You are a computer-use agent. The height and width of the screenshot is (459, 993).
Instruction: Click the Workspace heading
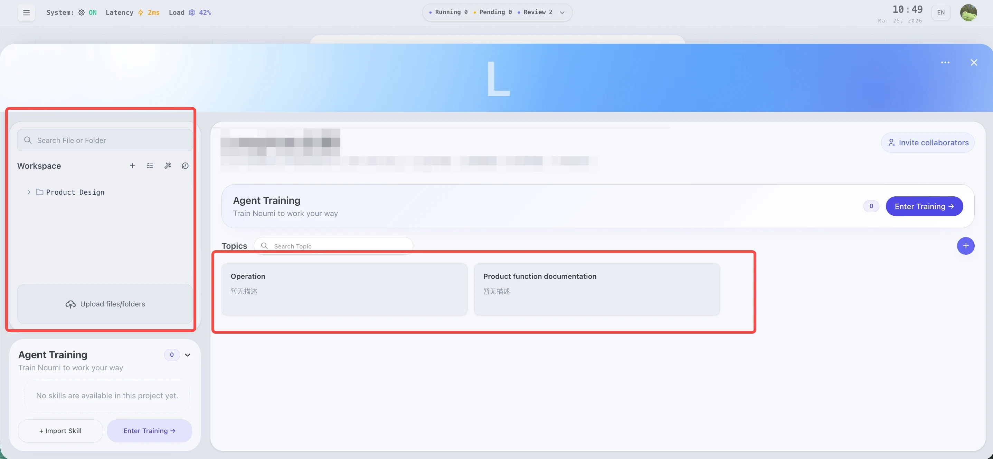pos(39,166)
